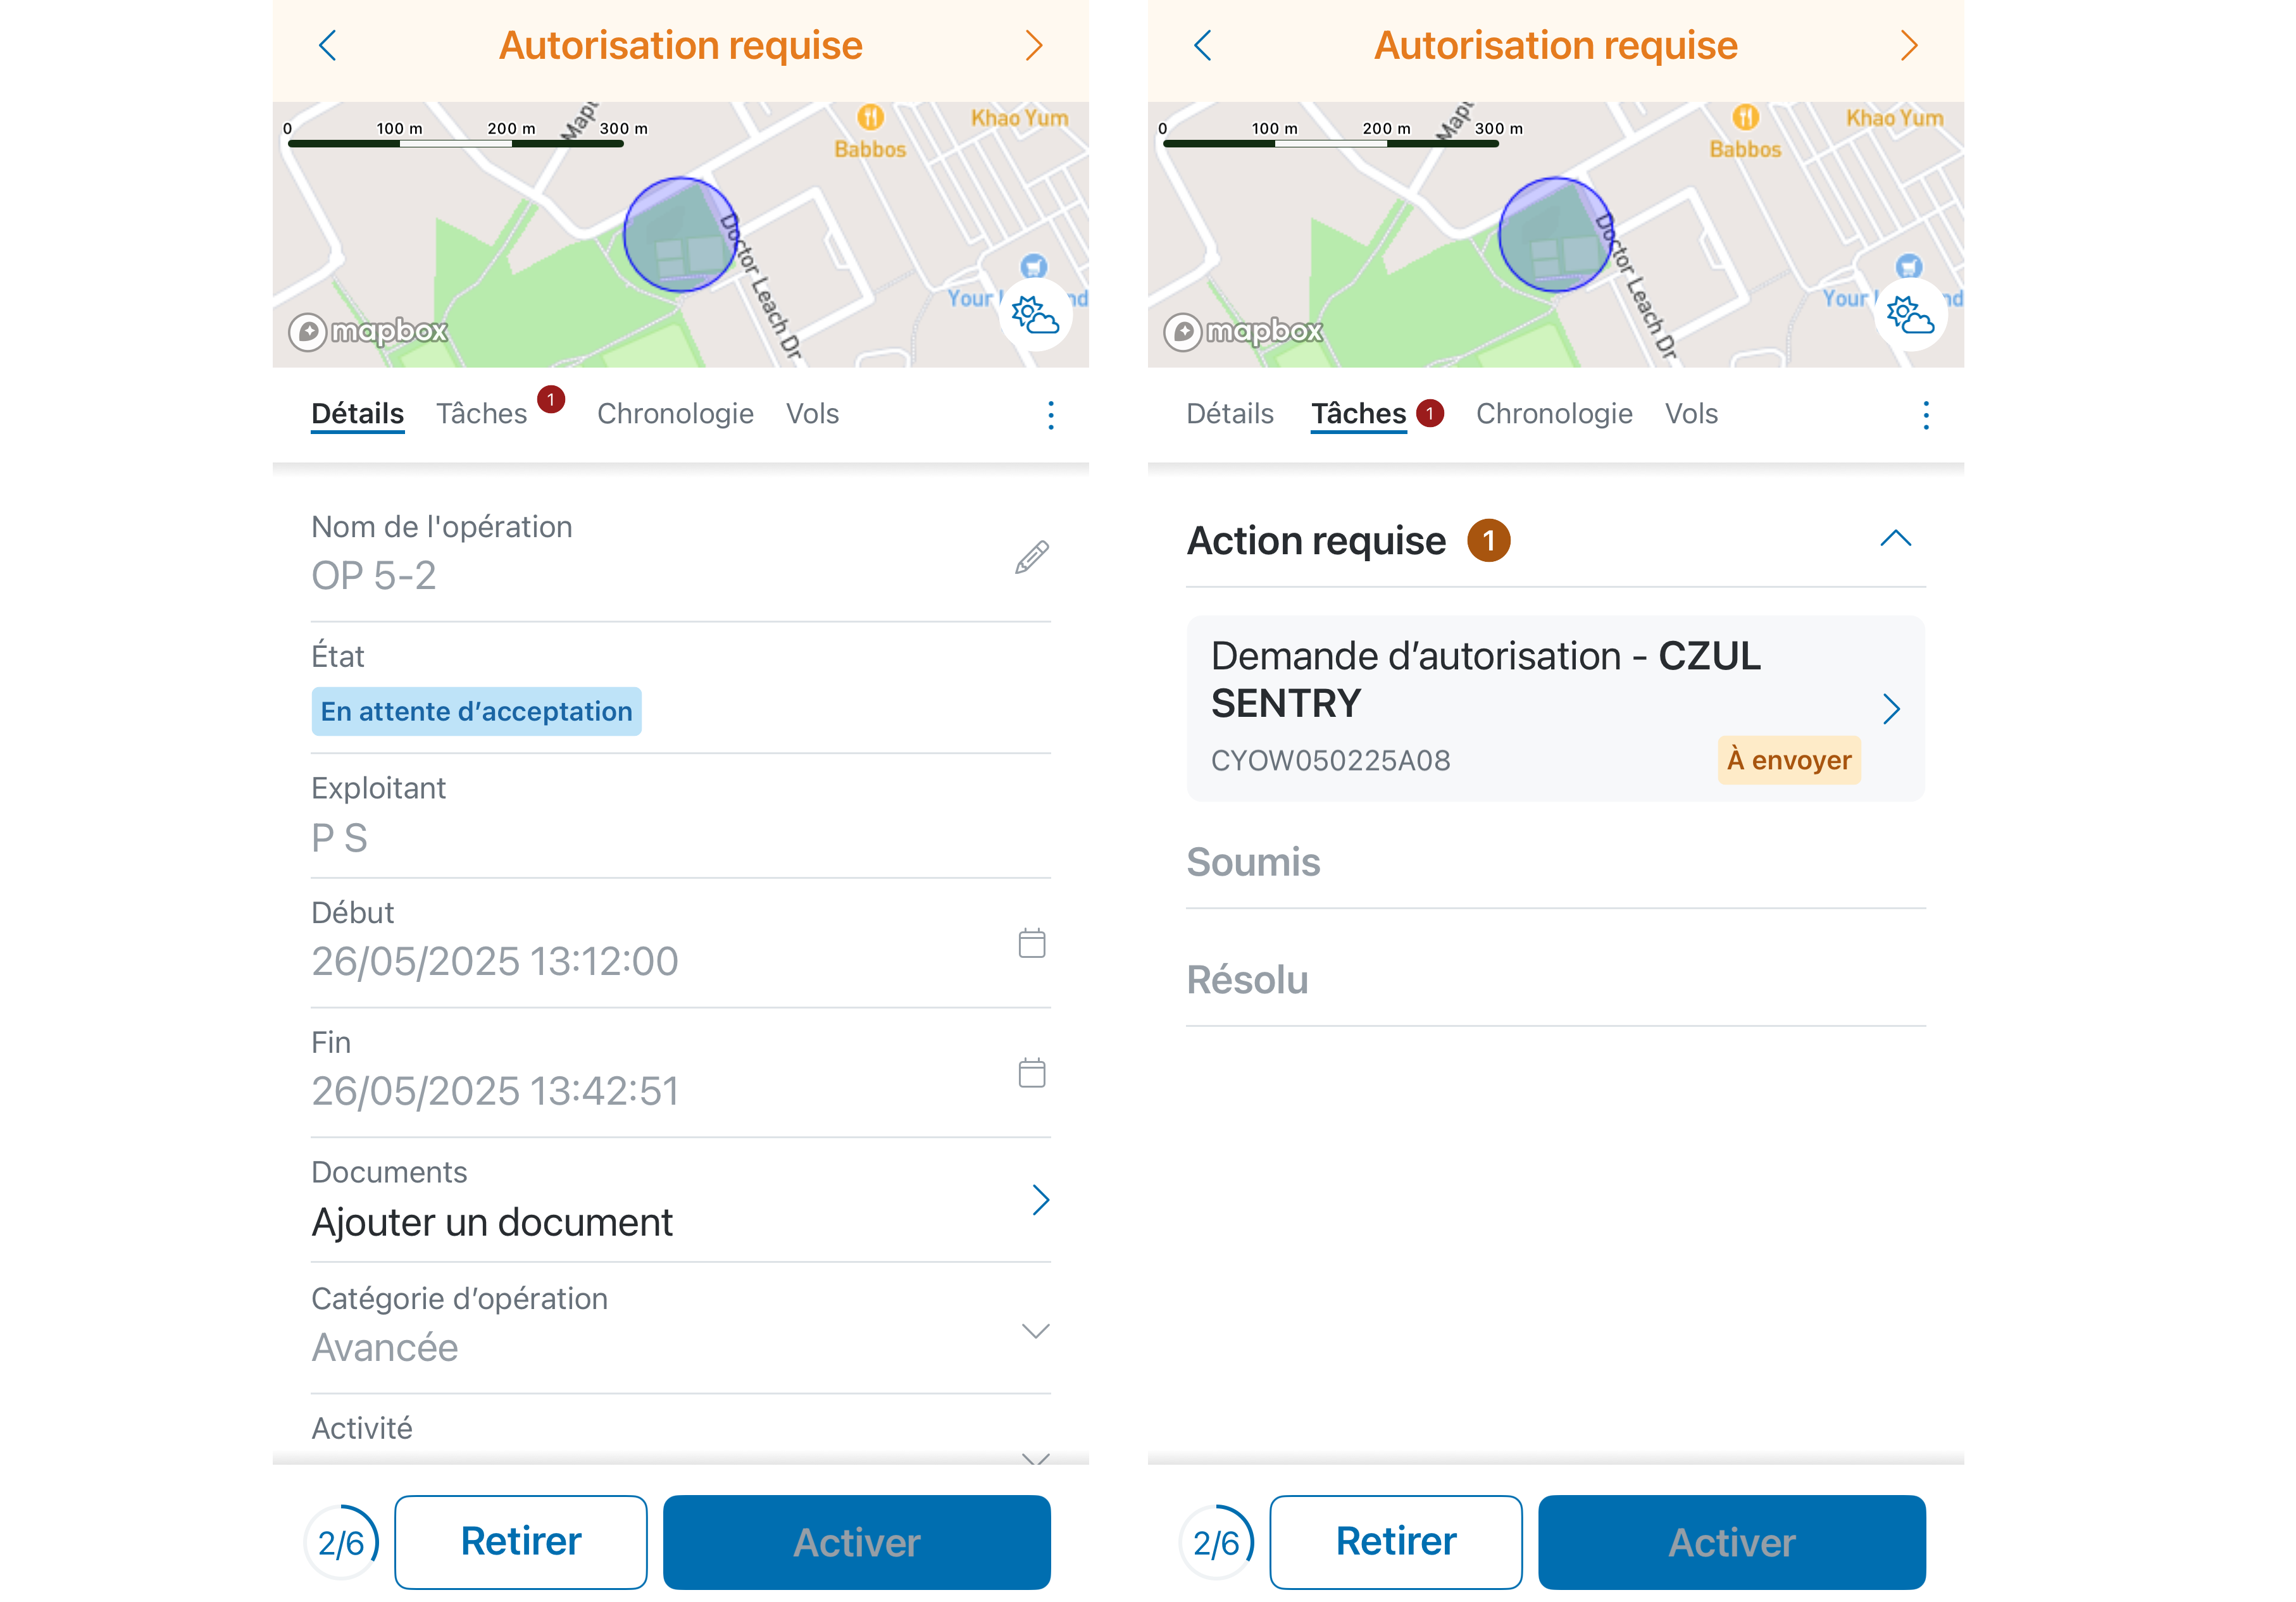The image size is (2296, 1602).
Task: Click the Activer button in right panel
Action: (1731, 1541)
